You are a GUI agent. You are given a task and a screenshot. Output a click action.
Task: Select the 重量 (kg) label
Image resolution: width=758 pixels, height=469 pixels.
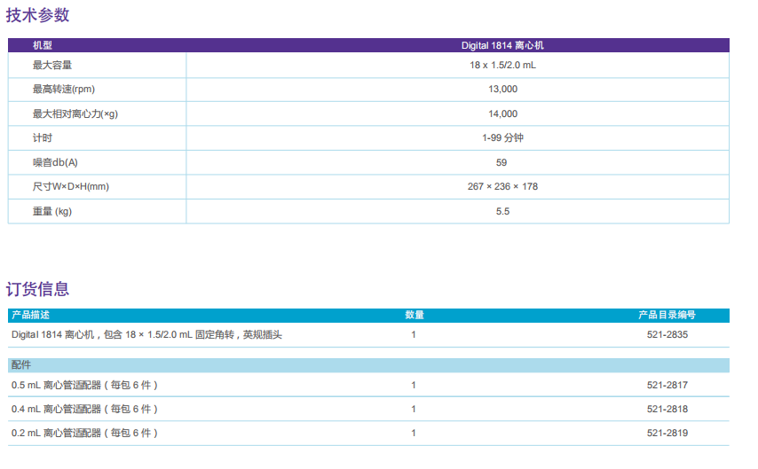(51, 211)
